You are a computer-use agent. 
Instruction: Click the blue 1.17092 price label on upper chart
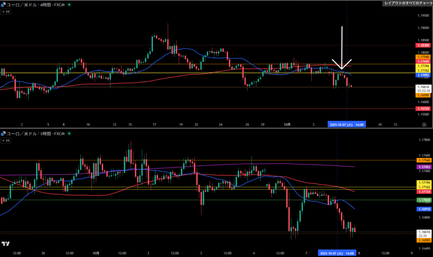423,76
